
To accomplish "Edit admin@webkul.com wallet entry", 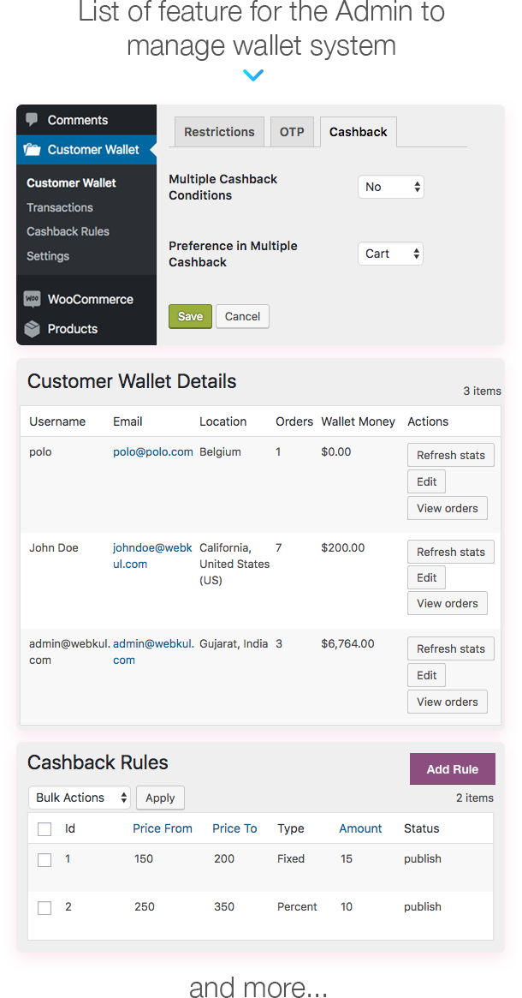I will coord(427,675).
